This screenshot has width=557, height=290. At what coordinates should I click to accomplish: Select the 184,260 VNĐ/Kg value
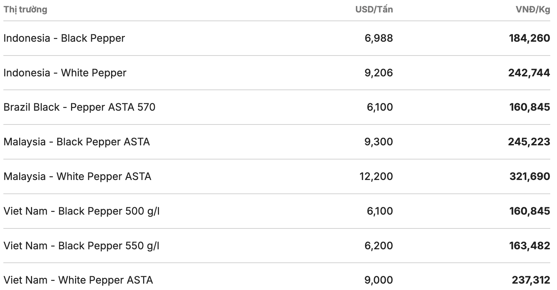coord(529,38)
